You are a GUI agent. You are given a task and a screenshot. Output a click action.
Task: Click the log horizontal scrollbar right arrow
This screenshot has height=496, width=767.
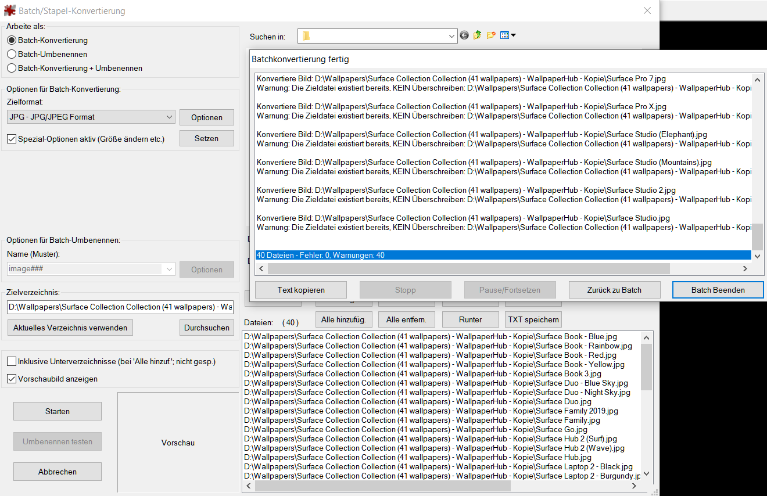745,269
